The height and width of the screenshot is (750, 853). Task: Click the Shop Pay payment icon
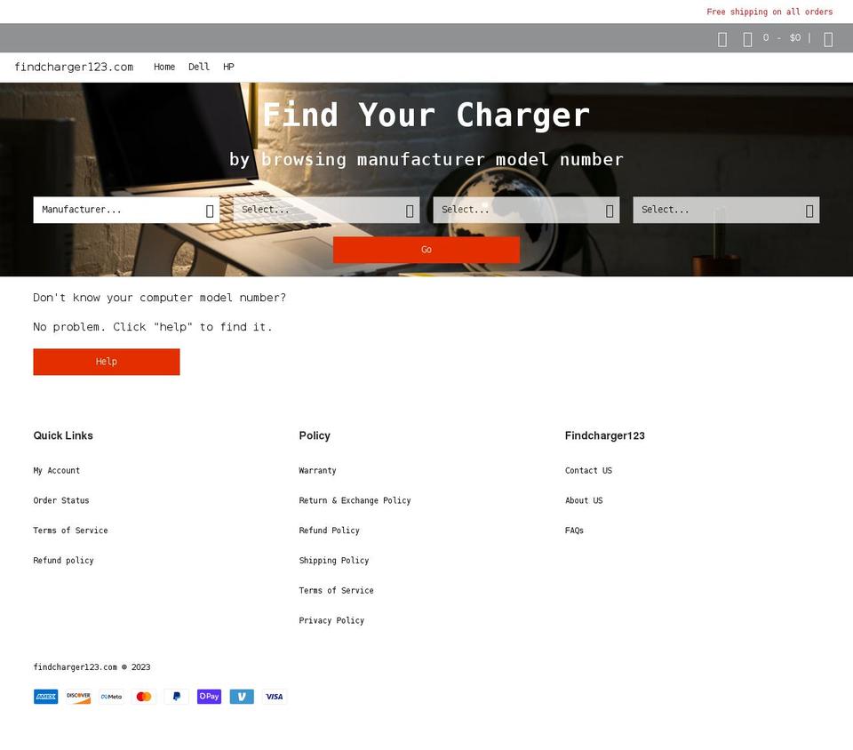209,697
